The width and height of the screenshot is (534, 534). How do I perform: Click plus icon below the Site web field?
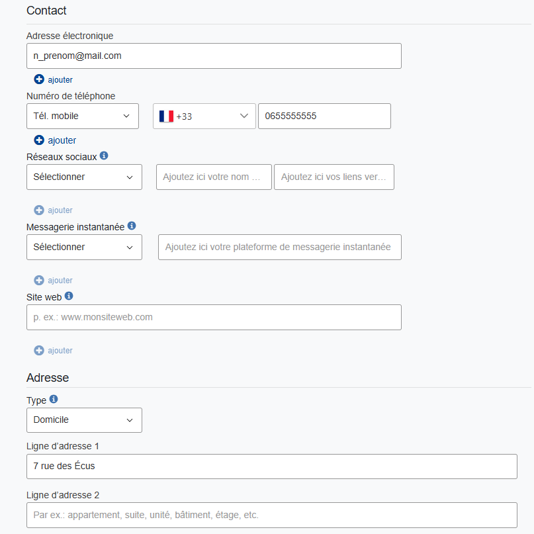[39, 351]
